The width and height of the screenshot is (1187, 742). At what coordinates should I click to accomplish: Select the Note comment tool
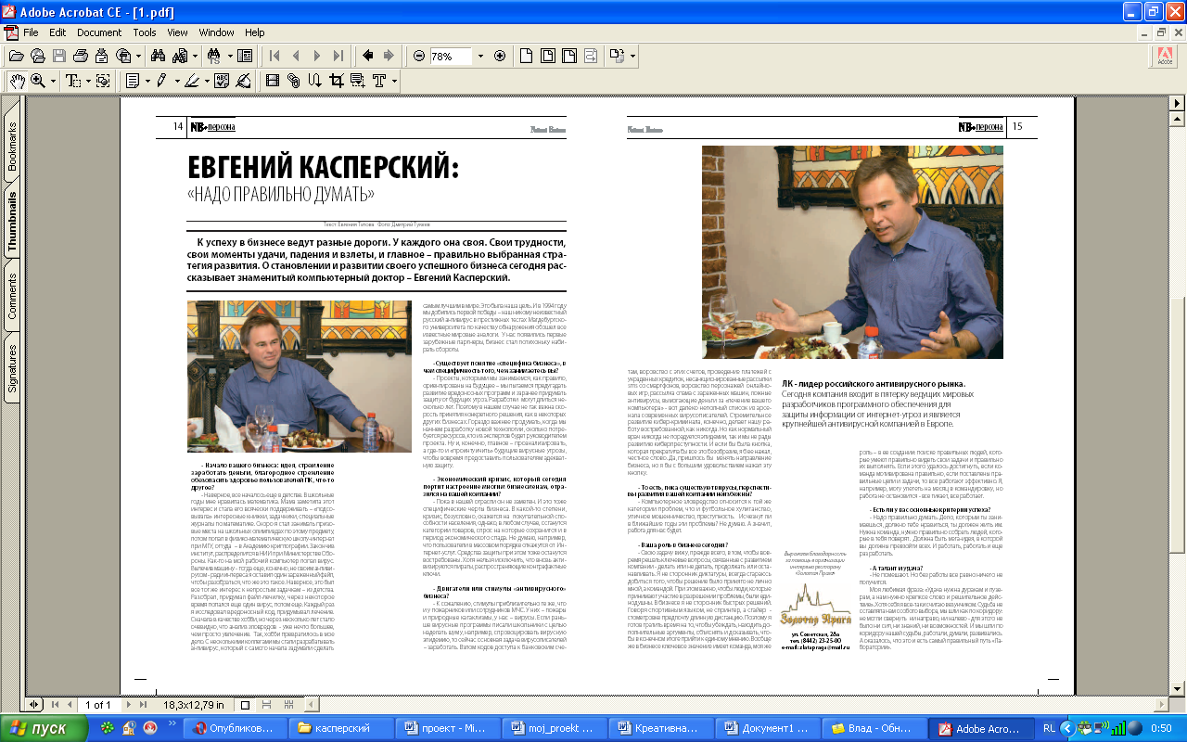click(133, 81)
